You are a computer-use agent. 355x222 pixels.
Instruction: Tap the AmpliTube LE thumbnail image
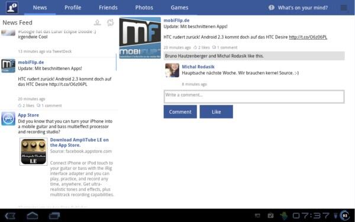click(x=34, y=152)
